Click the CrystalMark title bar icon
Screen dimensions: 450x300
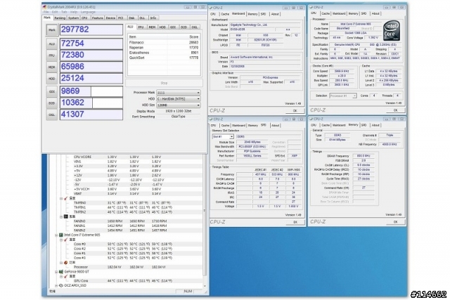44,7
